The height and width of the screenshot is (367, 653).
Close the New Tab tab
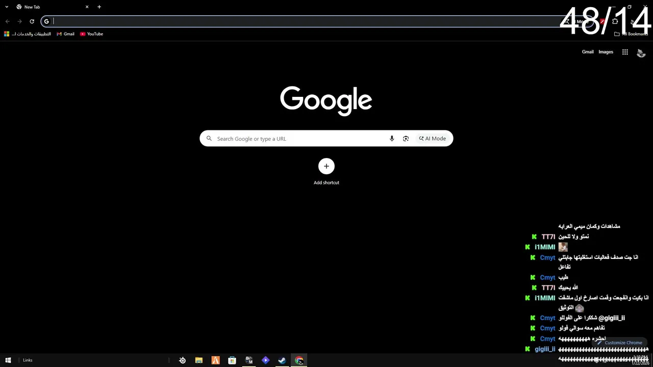87,7
